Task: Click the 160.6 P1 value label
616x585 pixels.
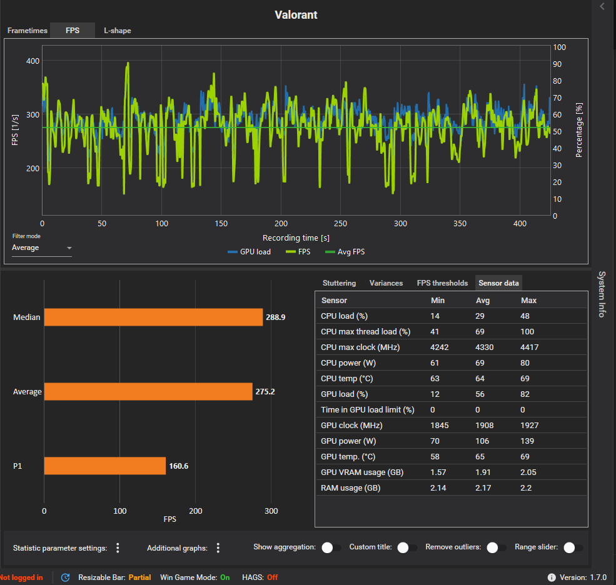Action: (x=179, y=466)
